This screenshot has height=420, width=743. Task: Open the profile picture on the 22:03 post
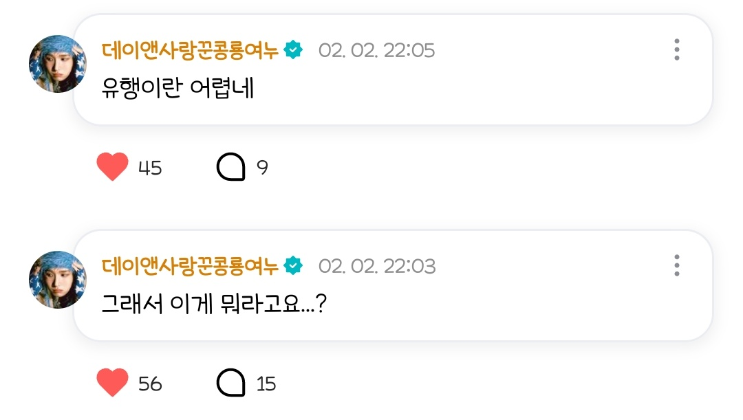58,280
